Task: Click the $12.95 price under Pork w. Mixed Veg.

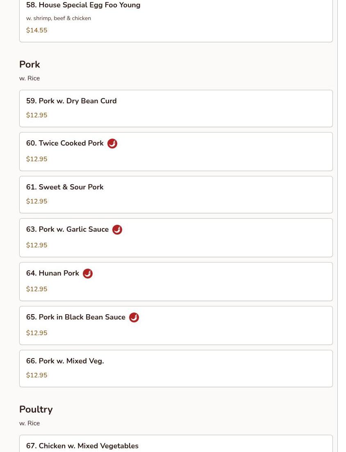Action: 36,375
